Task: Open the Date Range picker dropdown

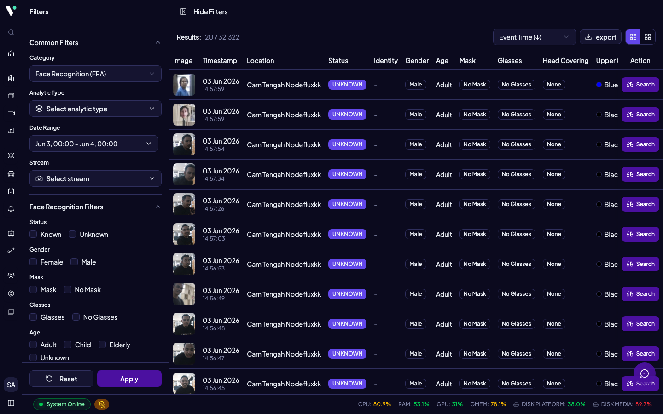Action: [x=94, y=144]
